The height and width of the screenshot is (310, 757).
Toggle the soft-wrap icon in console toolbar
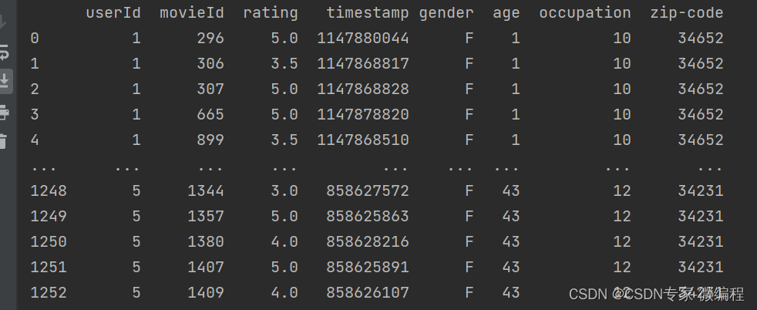pyautogui.click(x=4, y=52)
